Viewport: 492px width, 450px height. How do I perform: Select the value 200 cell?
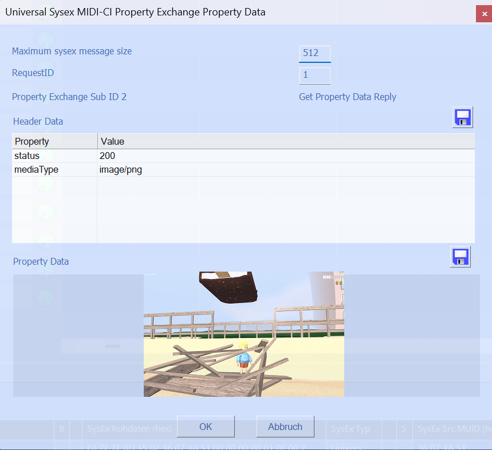[286, 156]
